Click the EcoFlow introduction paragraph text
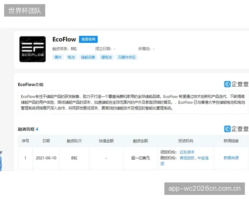Screen dimensions: 249x199 click(133, 102)
